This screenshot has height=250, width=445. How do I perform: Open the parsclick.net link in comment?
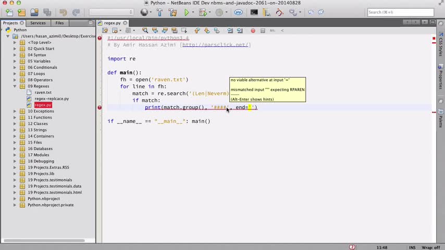[216, 45]
